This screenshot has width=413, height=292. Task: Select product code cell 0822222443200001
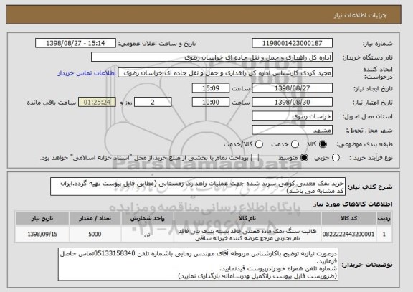coord(348,235)
